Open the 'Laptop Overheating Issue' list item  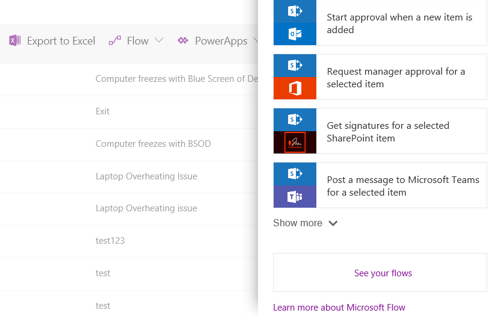146,176
